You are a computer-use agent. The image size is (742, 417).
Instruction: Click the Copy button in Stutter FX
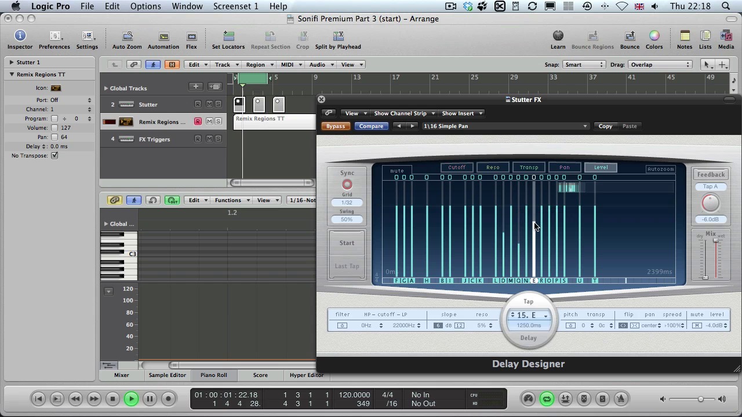pos(605,126)
